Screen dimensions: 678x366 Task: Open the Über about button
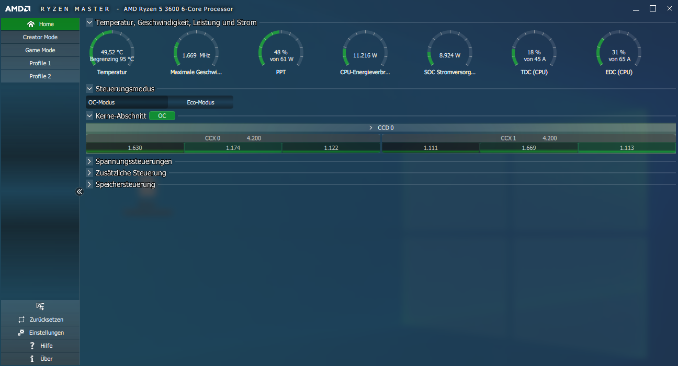(x=40, y=359)
